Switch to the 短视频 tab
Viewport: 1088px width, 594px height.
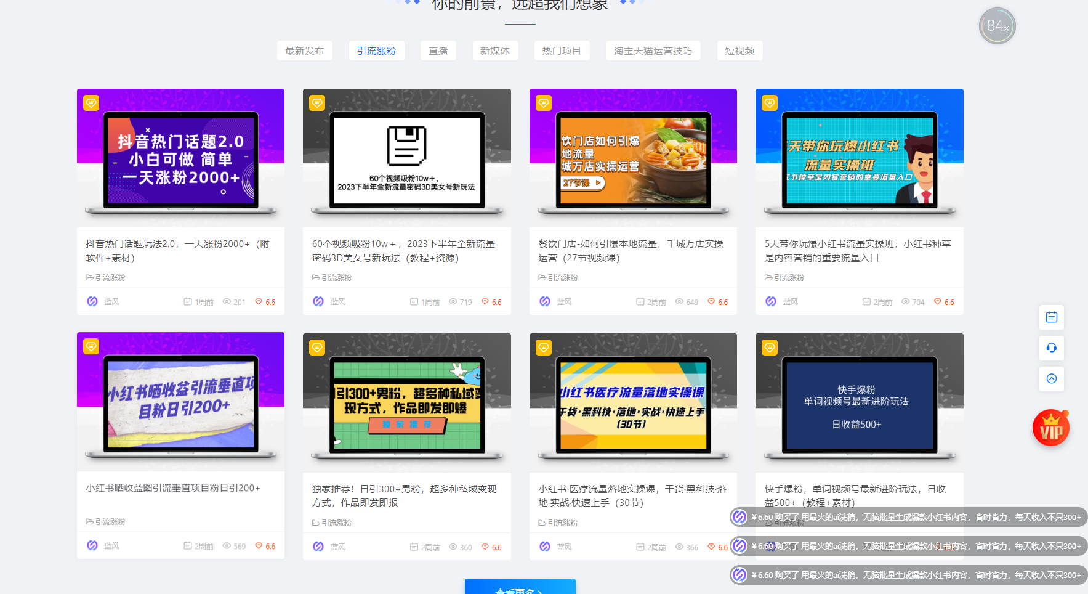739,51
